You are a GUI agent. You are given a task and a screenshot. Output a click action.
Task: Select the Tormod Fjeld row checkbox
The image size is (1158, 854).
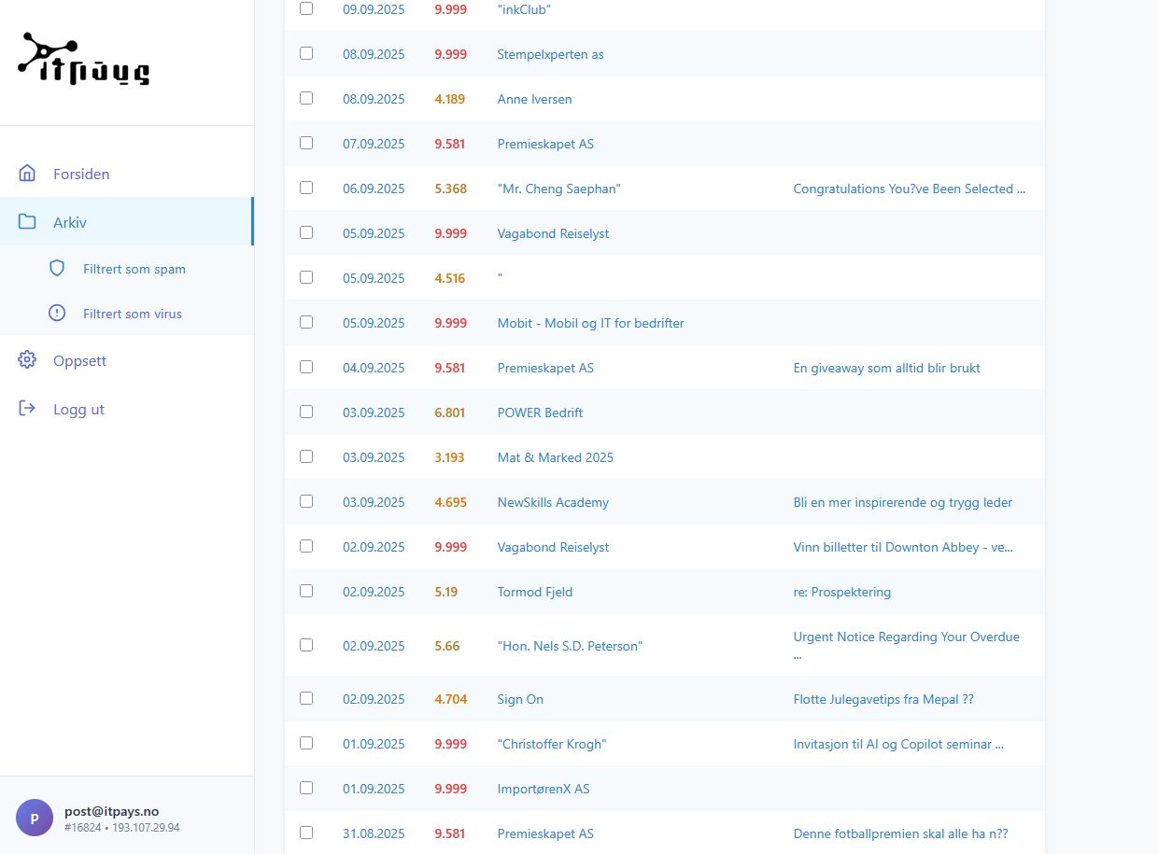[306, 591]
